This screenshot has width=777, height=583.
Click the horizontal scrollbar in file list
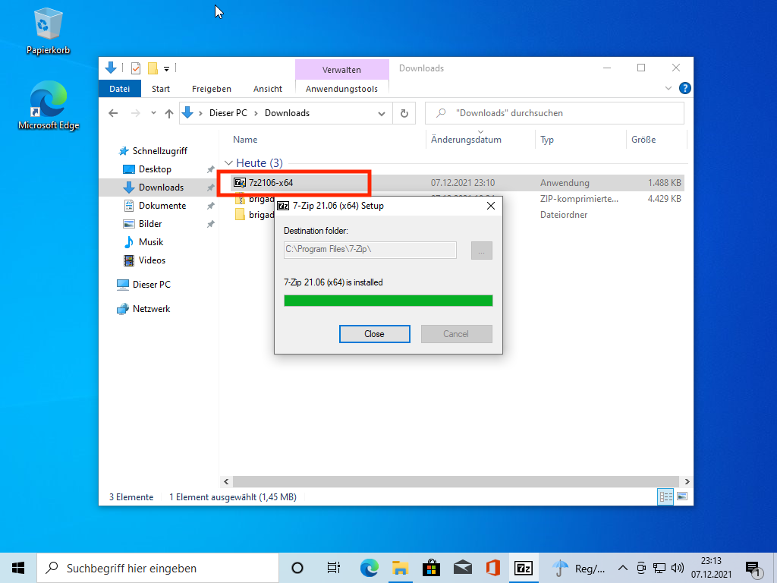coord(455,481)
